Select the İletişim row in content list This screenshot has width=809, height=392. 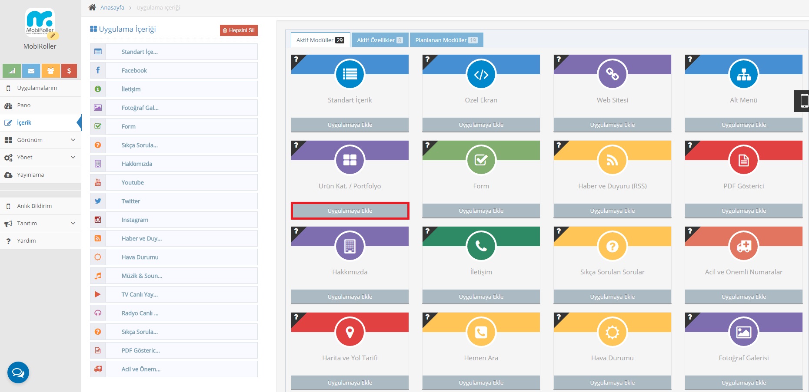(x=174, y=89)
